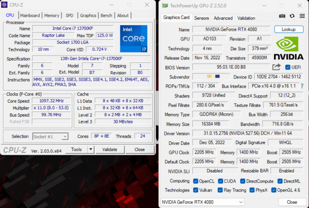This screenshot has width=309, height=208.
Task: Click the NVIDIA SLI value Disabled
Action: 215,171
